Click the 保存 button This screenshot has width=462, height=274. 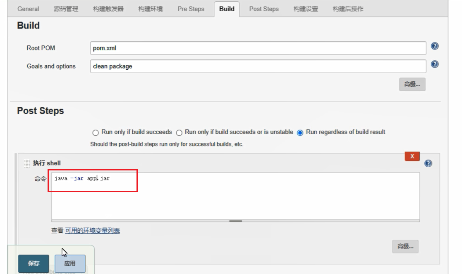(34, 263)
